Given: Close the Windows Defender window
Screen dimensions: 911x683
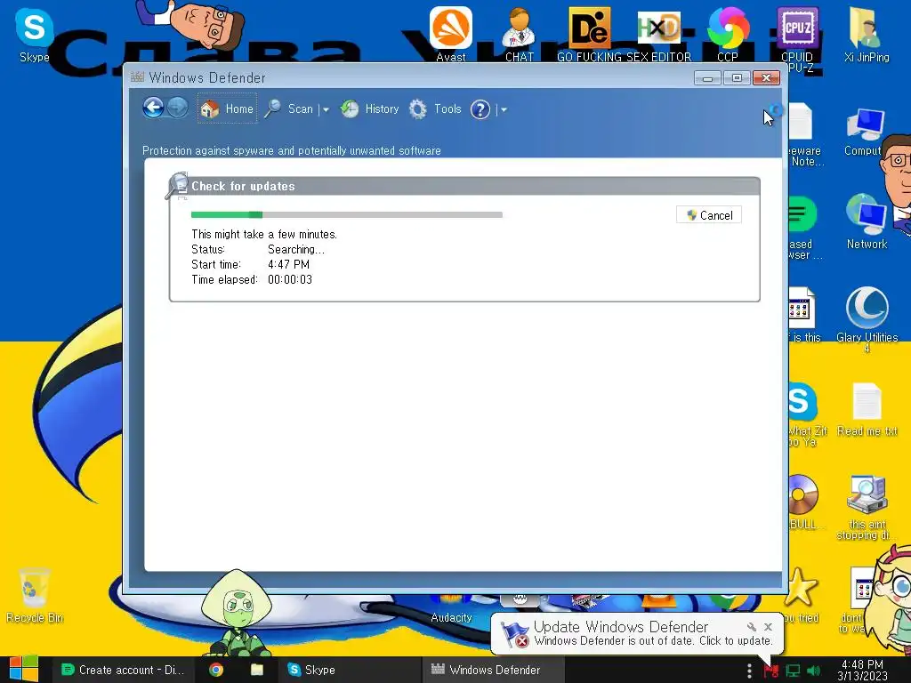Looking at the screenshot, I should [x=766, y=78].
